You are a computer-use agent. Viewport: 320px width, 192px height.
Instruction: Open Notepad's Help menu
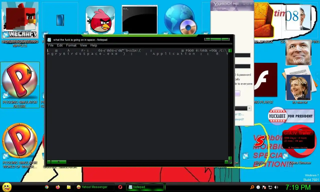pos(94,45)
